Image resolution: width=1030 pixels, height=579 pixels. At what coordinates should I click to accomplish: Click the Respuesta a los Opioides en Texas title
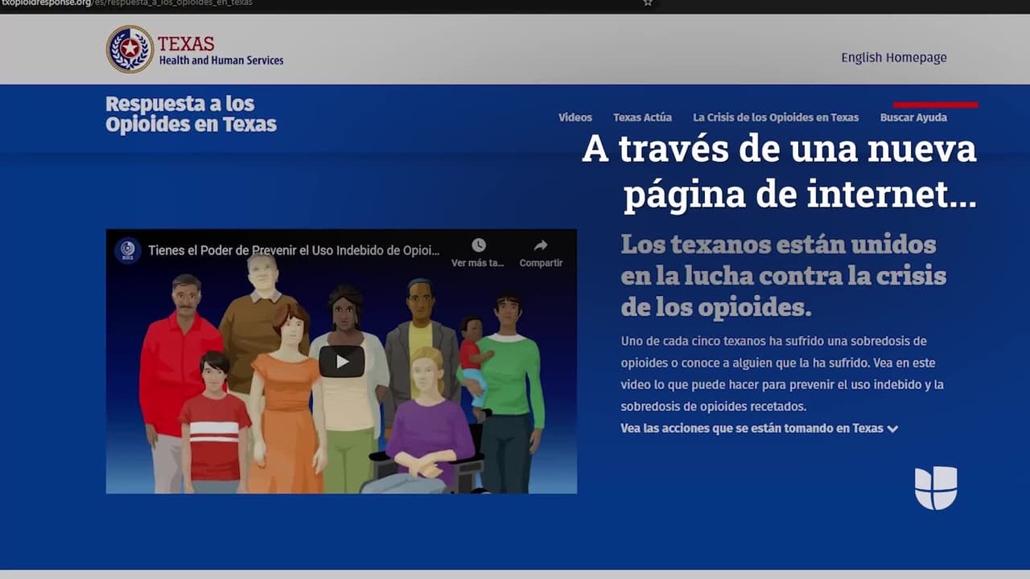[191, 114]
